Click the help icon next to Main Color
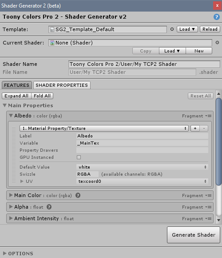This screenshot has height=258, width=222. [x=78, y=195]
